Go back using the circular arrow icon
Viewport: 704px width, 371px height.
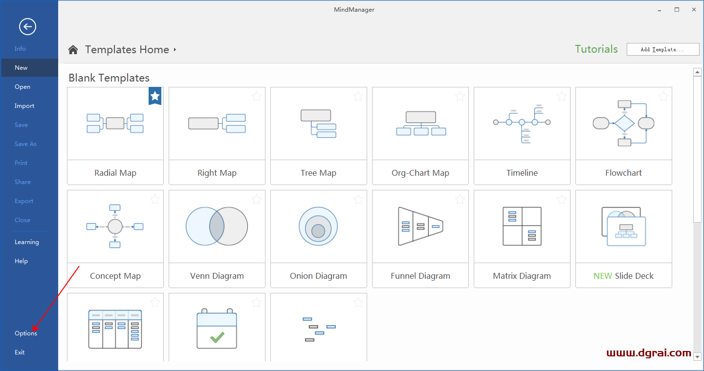coord(27,26)
